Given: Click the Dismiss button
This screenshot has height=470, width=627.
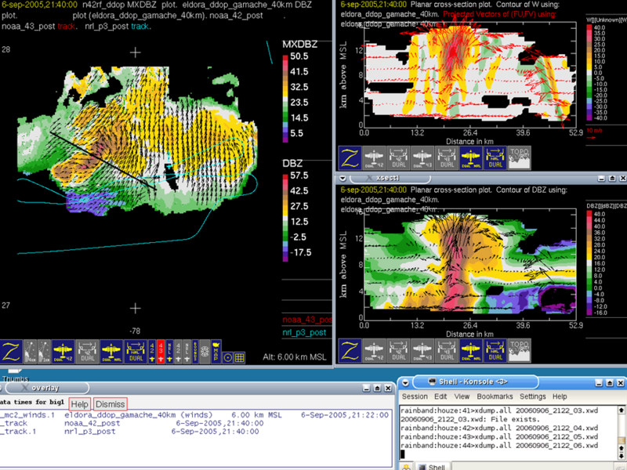Looking at the screenshot, I should pos(111,403).
